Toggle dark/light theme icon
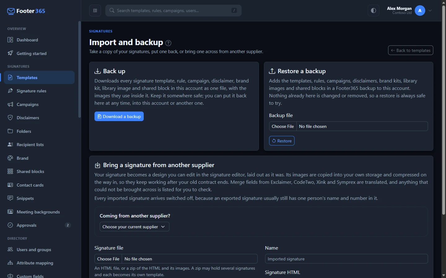Image resolution: width=446 pixels, height=278 pixels. pos(374,11)
